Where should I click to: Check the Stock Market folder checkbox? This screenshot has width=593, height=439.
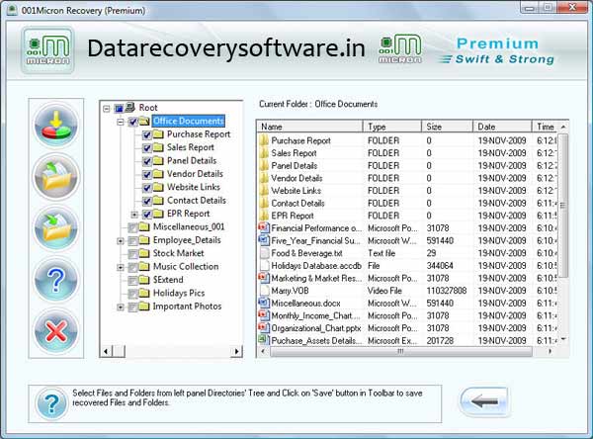click(132, 254)
